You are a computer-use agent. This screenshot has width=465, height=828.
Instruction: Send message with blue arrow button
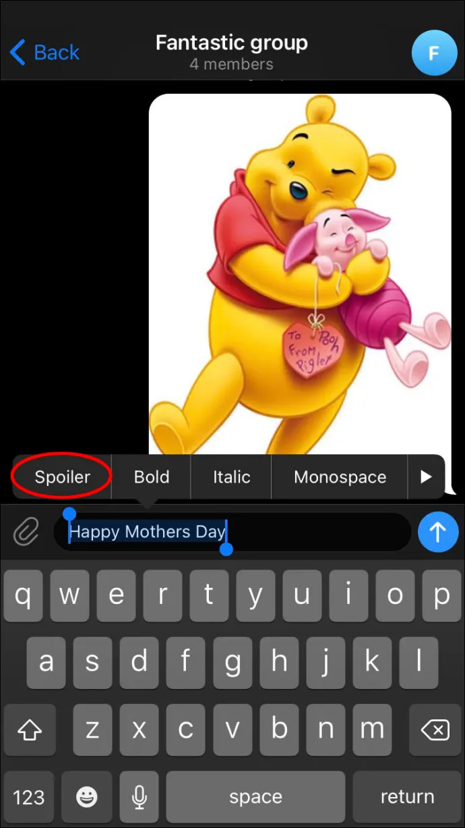[x=438, y=532]
